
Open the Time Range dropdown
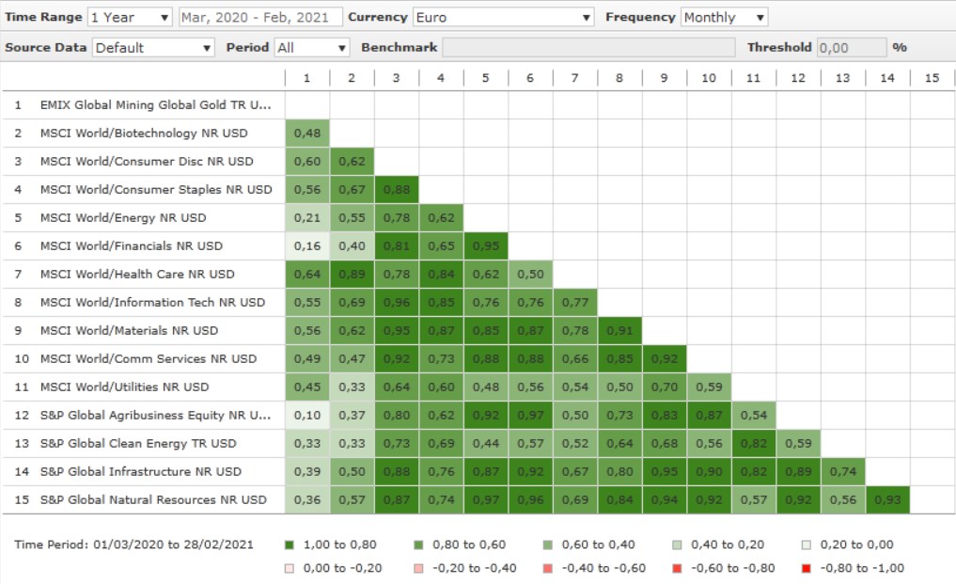[x=130, y=18]
